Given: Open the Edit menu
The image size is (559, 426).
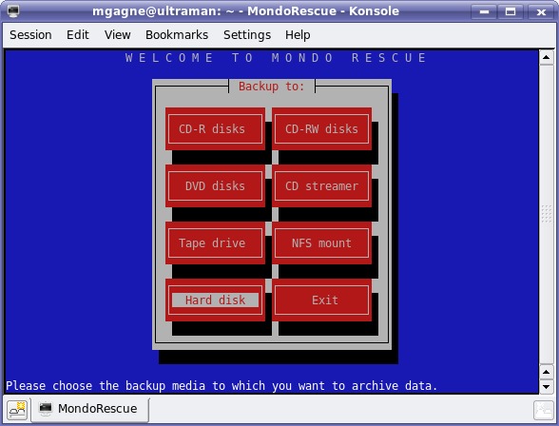Looking at the screenshot, I should coord(78,35).
